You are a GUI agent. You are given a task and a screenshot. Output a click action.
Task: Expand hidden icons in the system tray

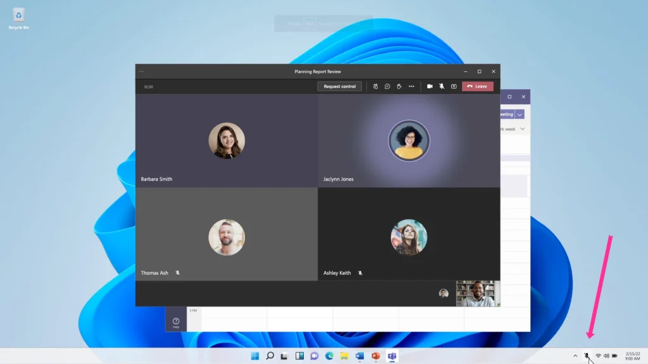pyautogui.click(x=575, y=355)
